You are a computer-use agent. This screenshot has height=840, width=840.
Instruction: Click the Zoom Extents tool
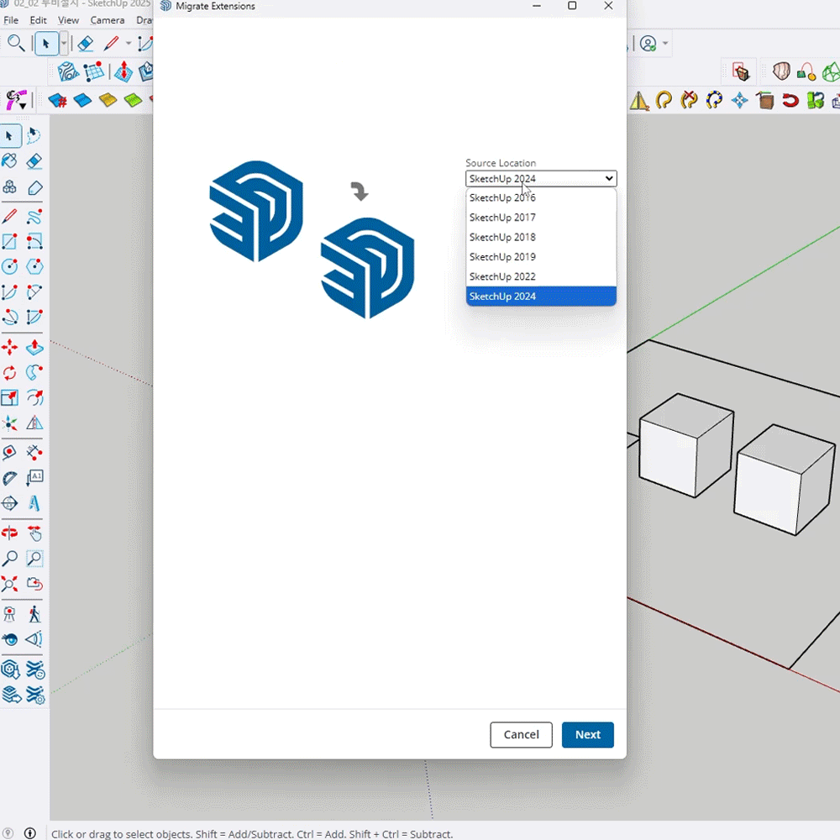coord(9,584)
